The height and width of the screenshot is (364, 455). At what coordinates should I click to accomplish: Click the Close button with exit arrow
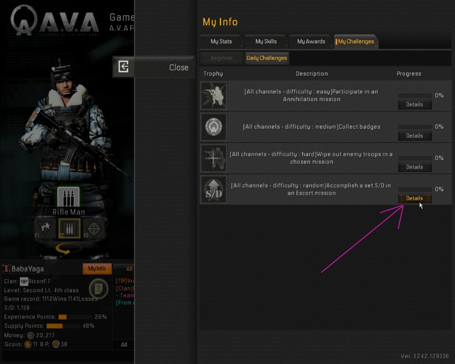[x=154, y=67]
